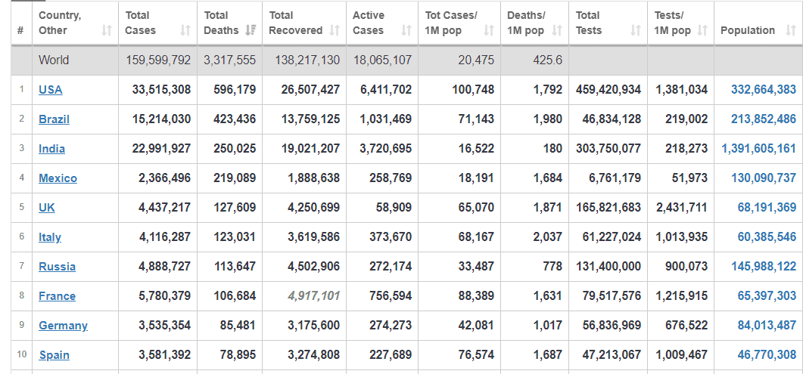Open the Germany link

tap(63, 326)
